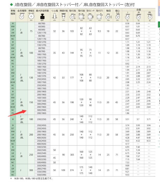Click the rim width icon under リム幅
Viewport: 160px width, 182px height.
pos(54,17)
